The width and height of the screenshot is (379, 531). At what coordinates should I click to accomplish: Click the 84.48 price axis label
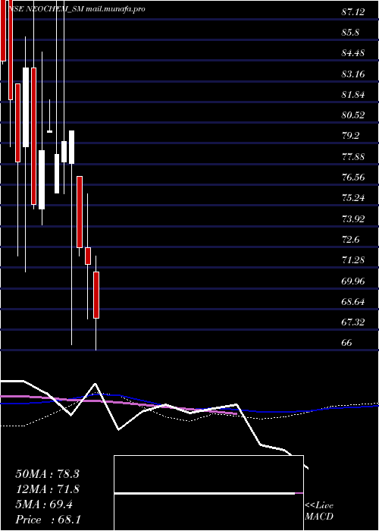tap(353, 53)
